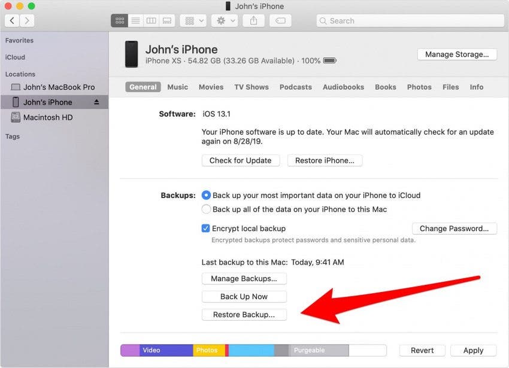Click the magnifier icon in Search

[323, 21]
